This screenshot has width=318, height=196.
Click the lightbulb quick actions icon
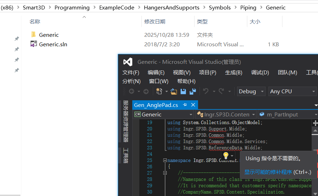(226, 155)
